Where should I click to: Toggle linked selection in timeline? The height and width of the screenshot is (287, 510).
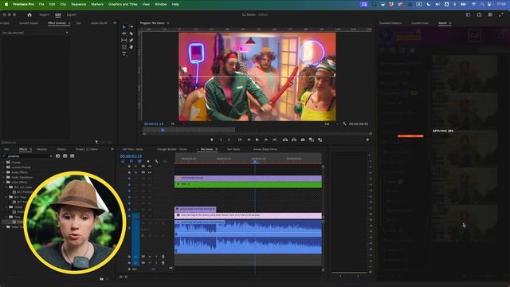point(139,161)
